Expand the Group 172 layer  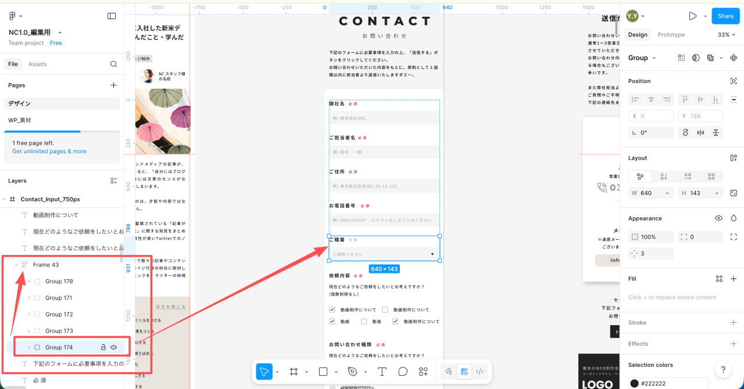pyautogui.click(x=29, y=314)
